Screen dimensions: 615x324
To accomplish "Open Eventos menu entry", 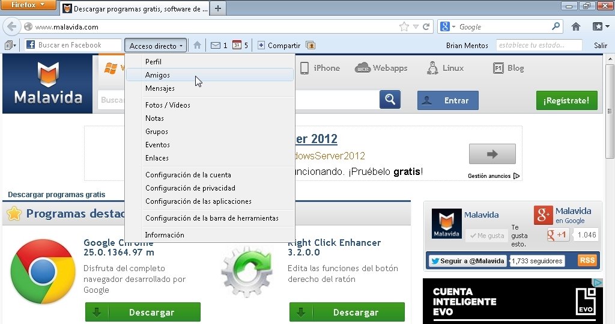I will (210, 145).
